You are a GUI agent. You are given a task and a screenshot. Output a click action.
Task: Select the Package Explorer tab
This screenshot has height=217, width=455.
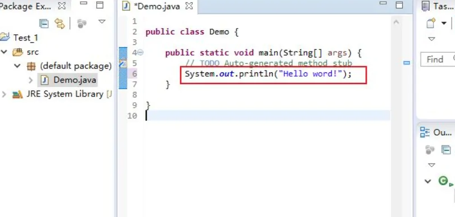[26, 6]
